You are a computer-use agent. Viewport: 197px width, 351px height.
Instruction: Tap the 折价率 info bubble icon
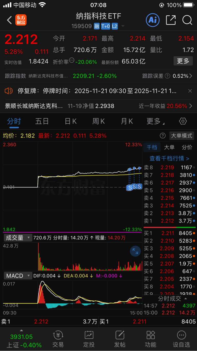(72, 61)
